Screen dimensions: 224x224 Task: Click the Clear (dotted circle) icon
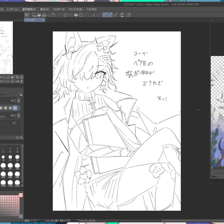coord(66,15)
